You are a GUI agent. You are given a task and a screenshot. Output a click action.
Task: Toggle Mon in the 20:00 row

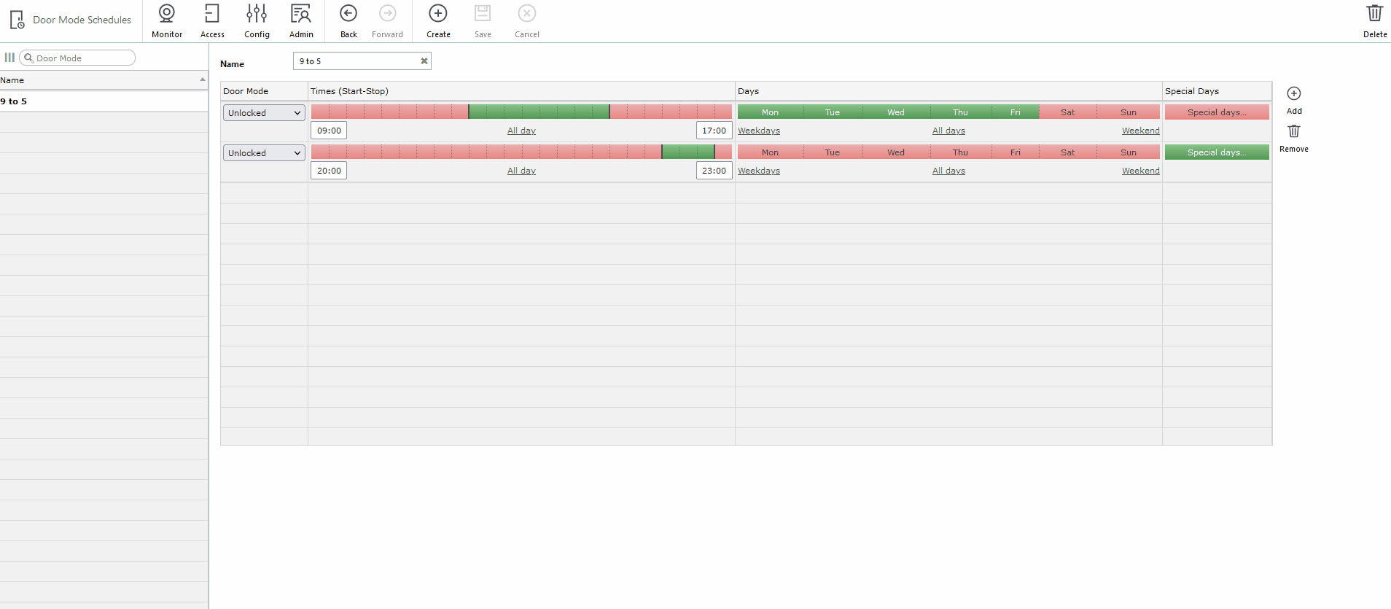770,152
